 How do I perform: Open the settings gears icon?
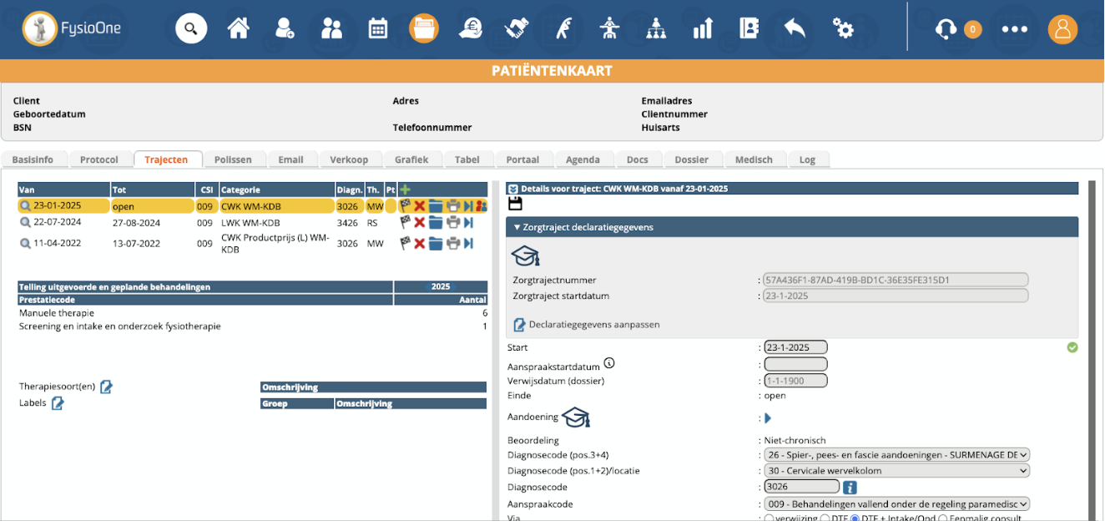843,29
